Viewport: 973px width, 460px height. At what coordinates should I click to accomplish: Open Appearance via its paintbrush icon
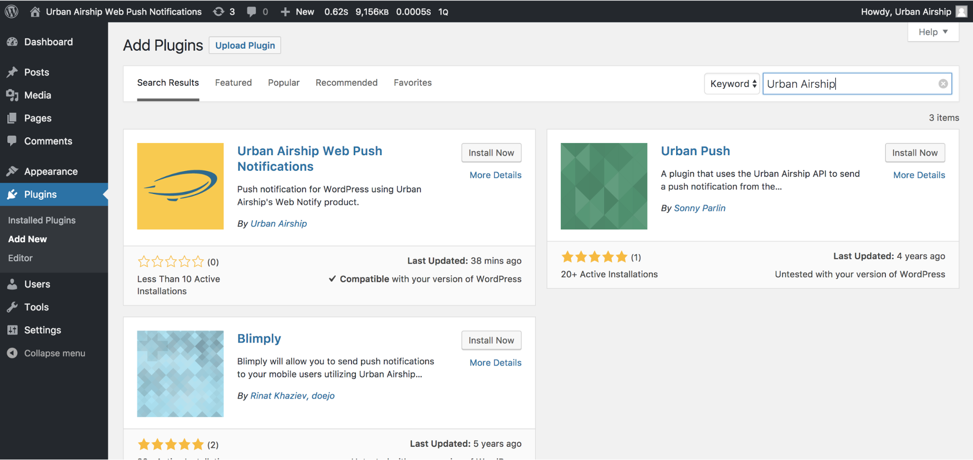pyautogui.click(x=13, y=171)
